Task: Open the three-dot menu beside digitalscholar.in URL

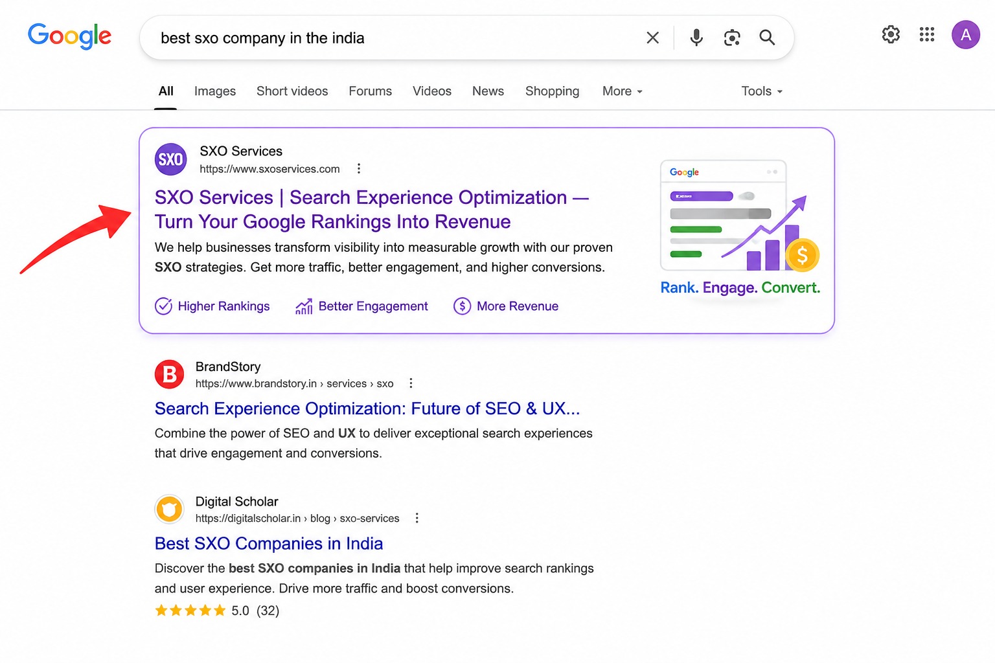Action: [x=417, y=518]
